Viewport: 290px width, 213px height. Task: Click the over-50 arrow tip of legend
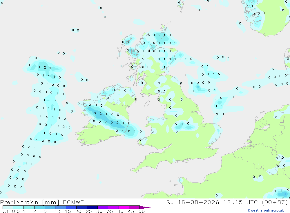pos(145,207)
